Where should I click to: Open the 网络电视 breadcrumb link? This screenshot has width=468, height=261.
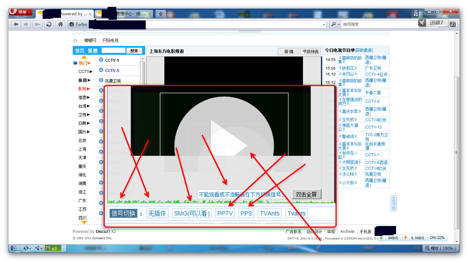tap(111, 41)
